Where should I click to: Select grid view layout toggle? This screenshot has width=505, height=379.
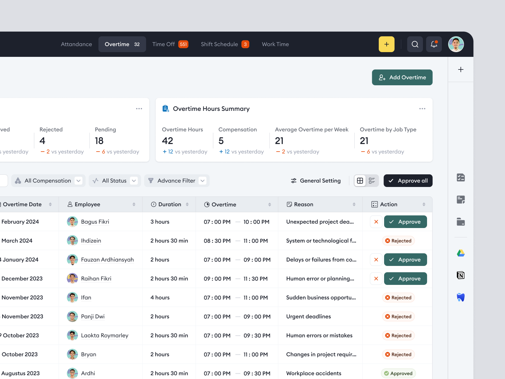pyautogui.click(x=360, y=180)
